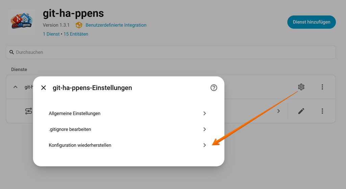Click chevron next to Konfiguration wiederherstellen
Screen dimensions: 346x189
pyautogui.click(x=204, y=145)
